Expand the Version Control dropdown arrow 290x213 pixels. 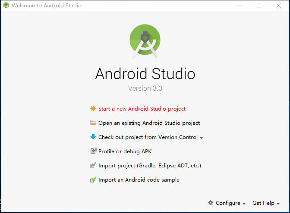click(202, 138)
